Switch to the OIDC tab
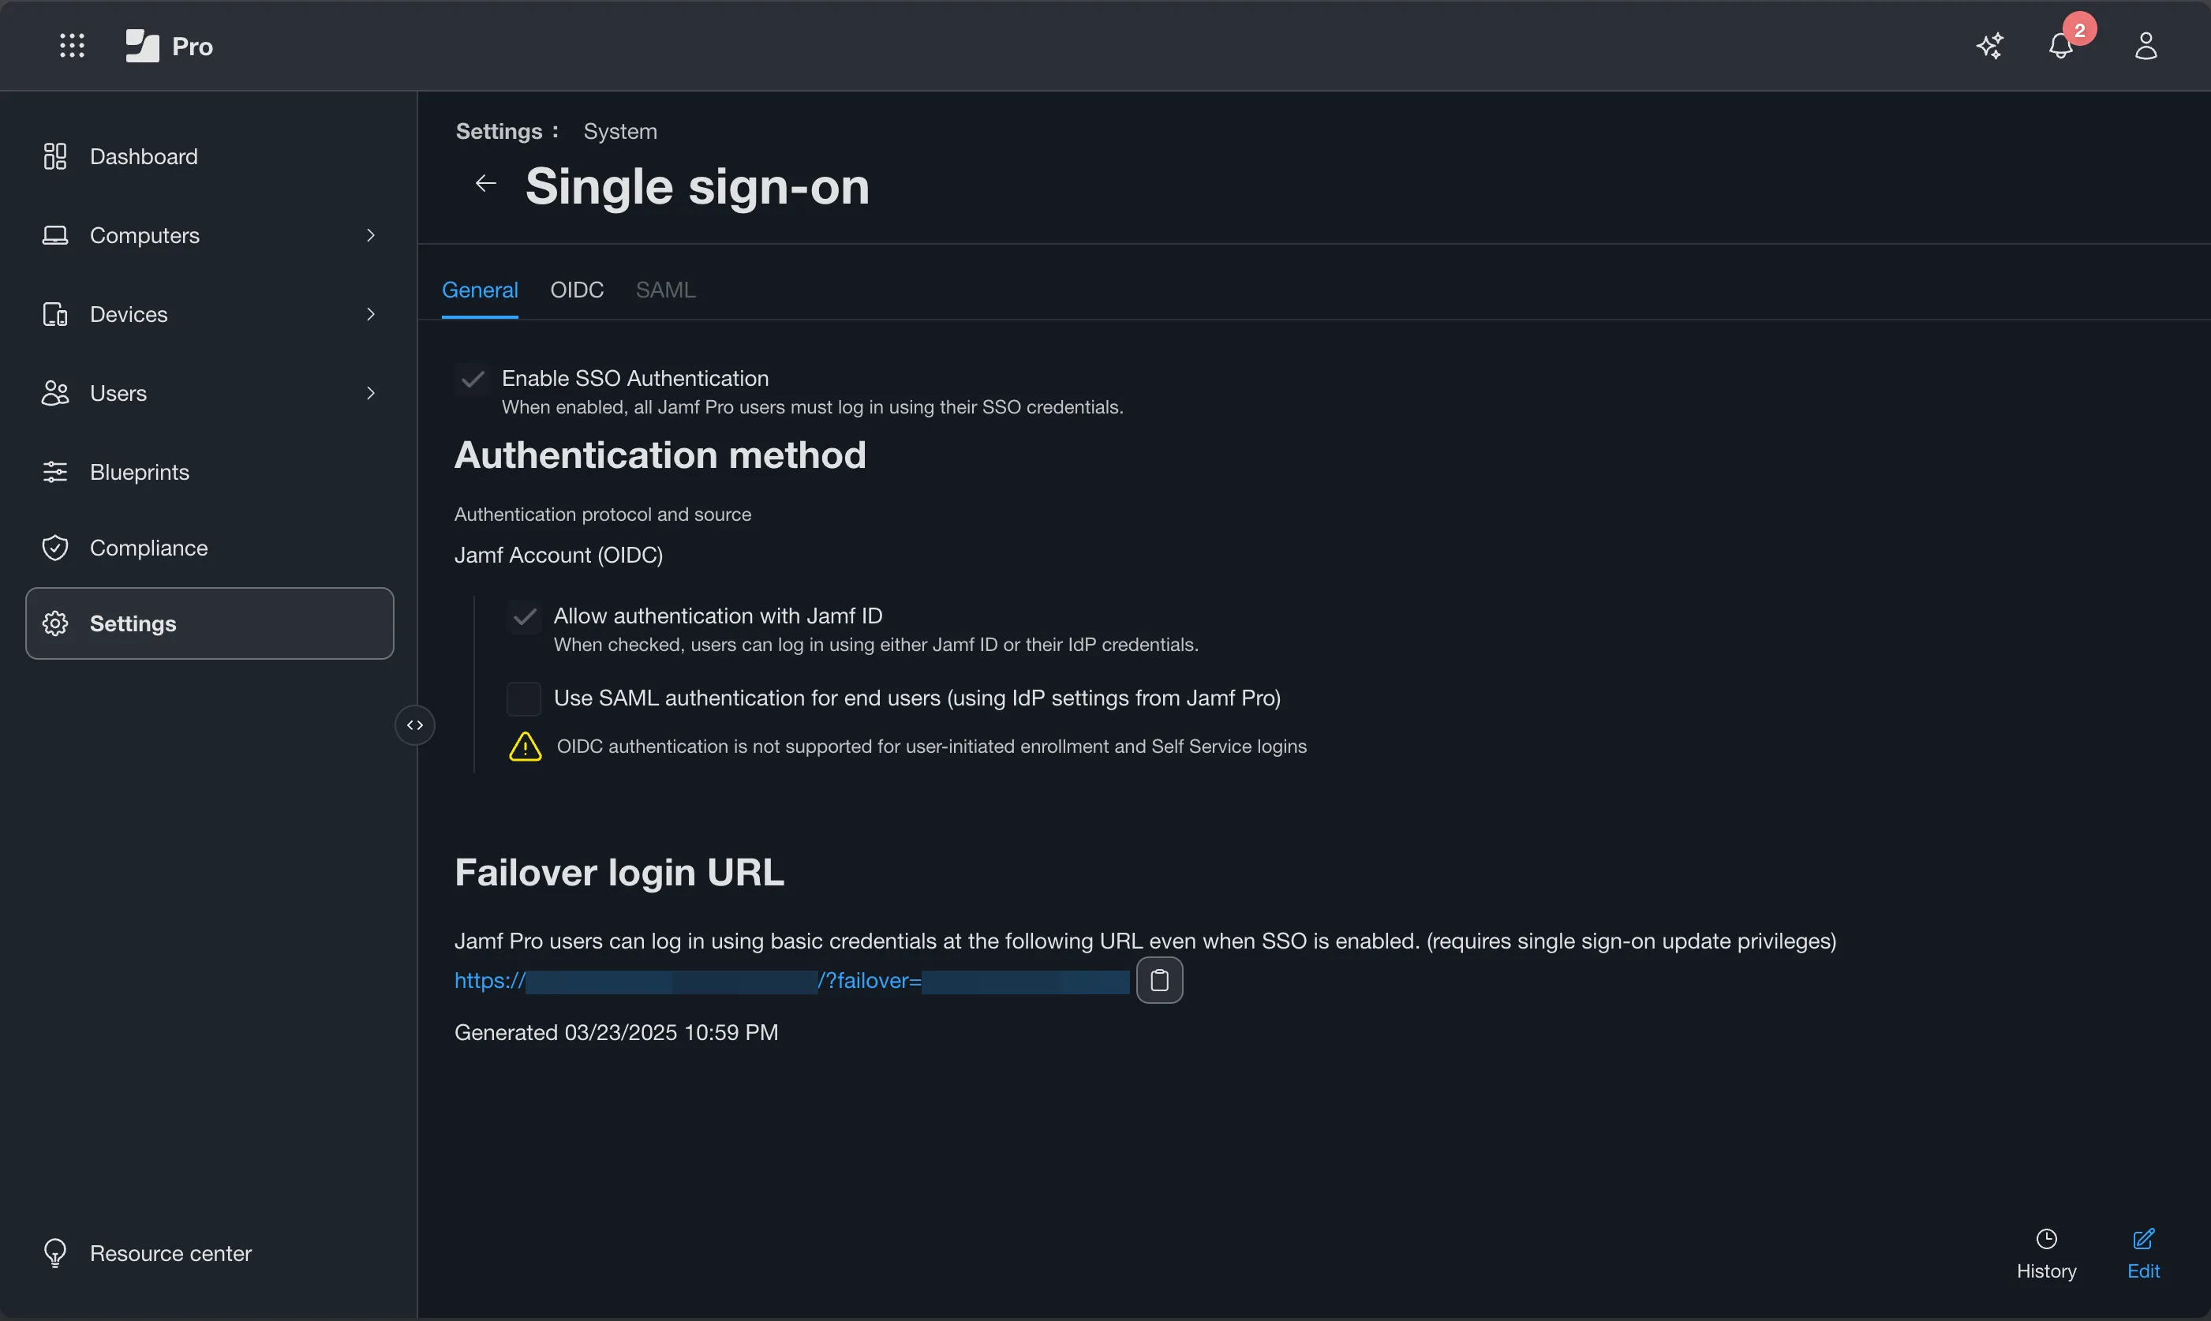Viewport: 2211px width, 1321px height. click(x=577, y=290)
